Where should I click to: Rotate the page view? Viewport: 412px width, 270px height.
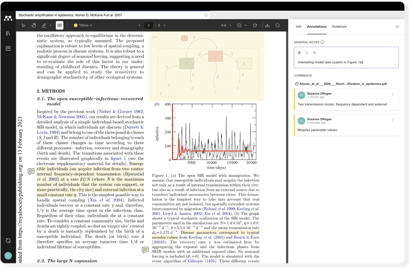[255, 25]
